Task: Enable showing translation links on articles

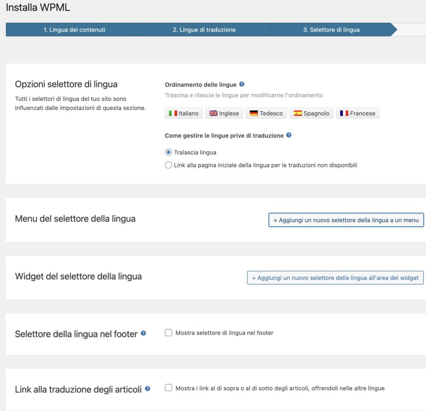Action: [x=168, y=387]
